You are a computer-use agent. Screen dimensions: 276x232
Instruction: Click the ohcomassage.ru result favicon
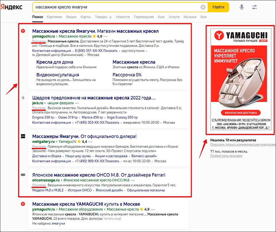(x=23, y=175)
